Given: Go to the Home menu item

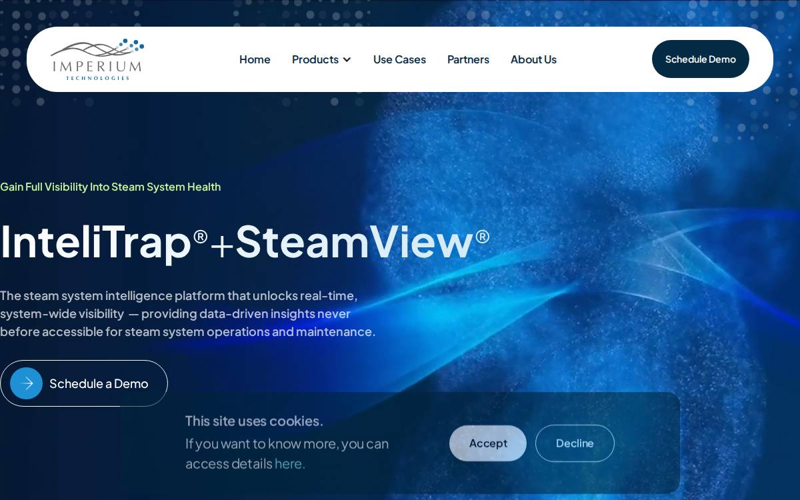Looking at the screenshot, I should click(255, 59).
